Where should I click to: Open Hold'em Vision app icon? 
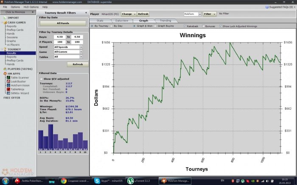point(8,86)
